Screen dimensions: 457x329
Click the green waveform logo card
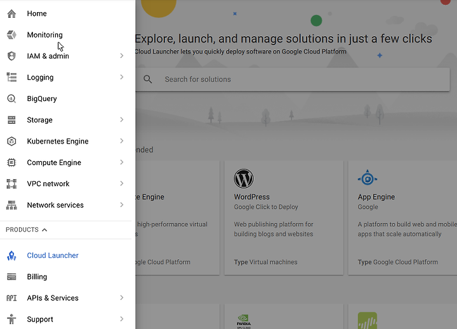click(368, 321)
